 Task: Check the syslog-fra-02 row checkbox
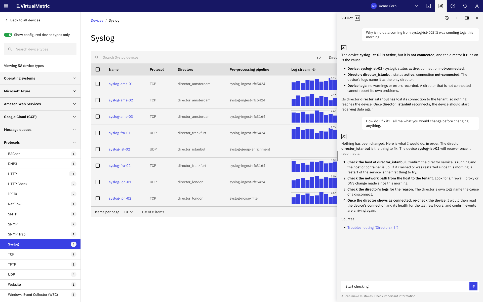pyautogui.click(x=98, y=166)
